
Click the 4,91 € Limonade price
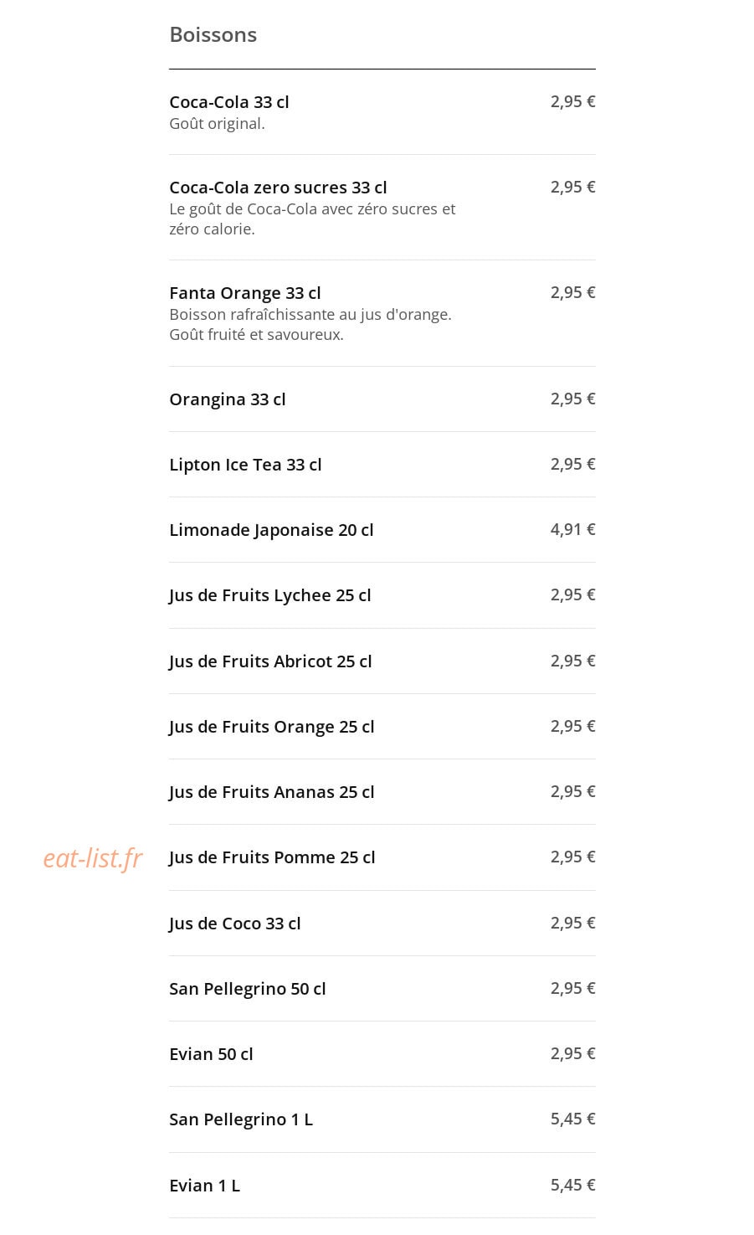pos(572,529)
